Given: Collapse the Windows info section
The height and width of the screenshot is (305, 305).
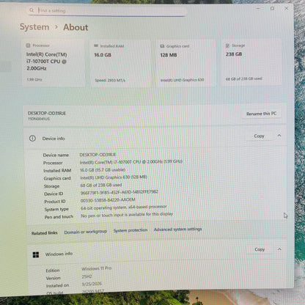Looking at the screenshot, I should point(279,249).
